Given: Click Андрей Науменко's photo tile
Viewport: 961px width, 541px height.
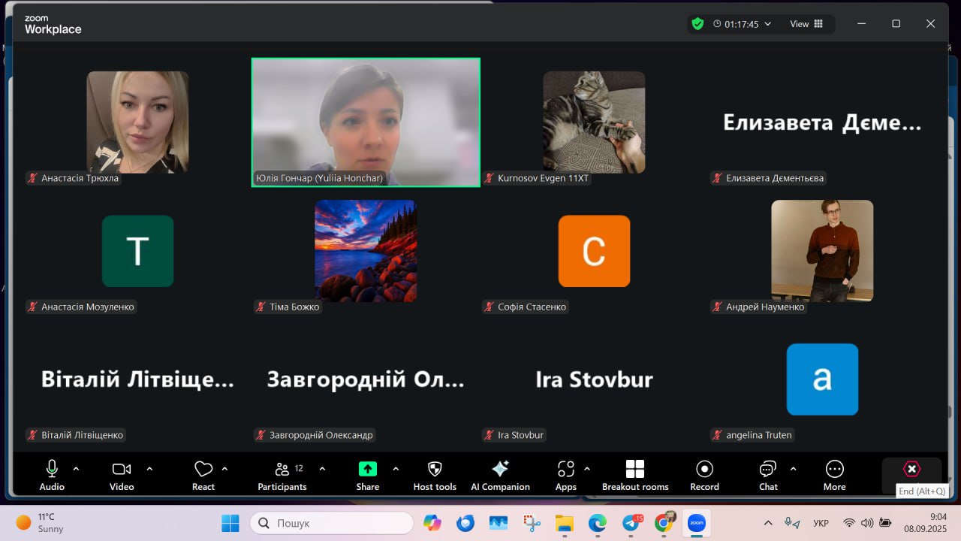Looking at the screenshot, I should [822, 251].
